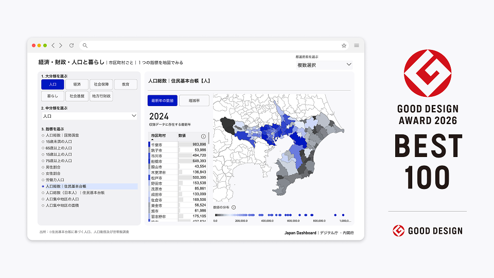
Task: Click the 松戸市 row
Action: [178, 178]
